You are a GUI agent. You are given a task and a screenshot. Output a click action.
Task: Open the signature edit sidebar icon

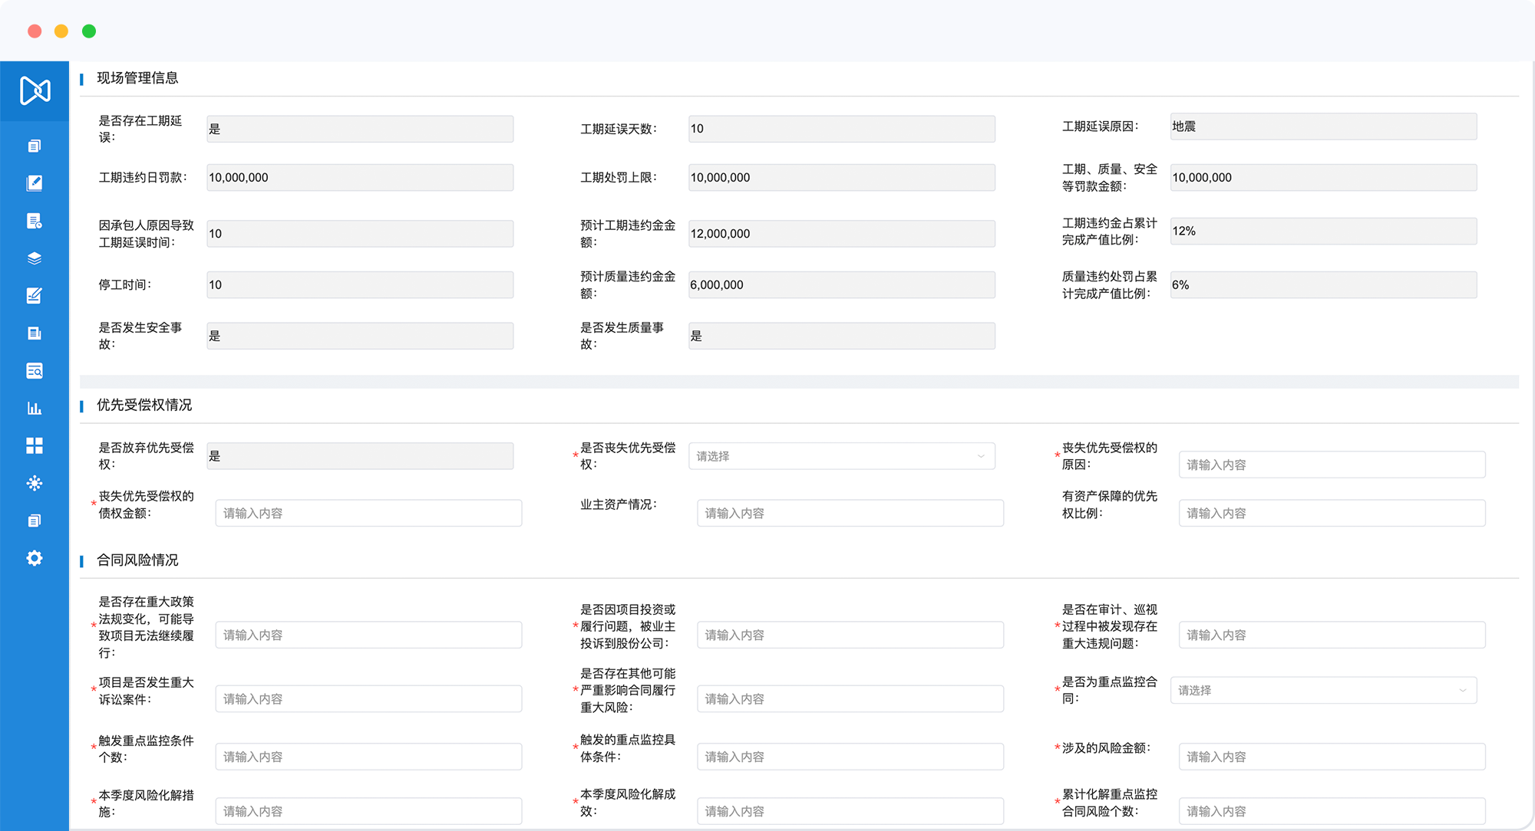pos(35,296)
